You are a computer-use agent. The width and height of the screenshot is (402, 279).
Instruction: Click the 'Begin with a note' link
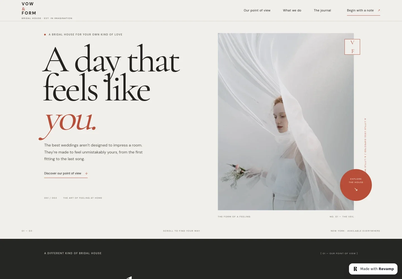(363, 11)
